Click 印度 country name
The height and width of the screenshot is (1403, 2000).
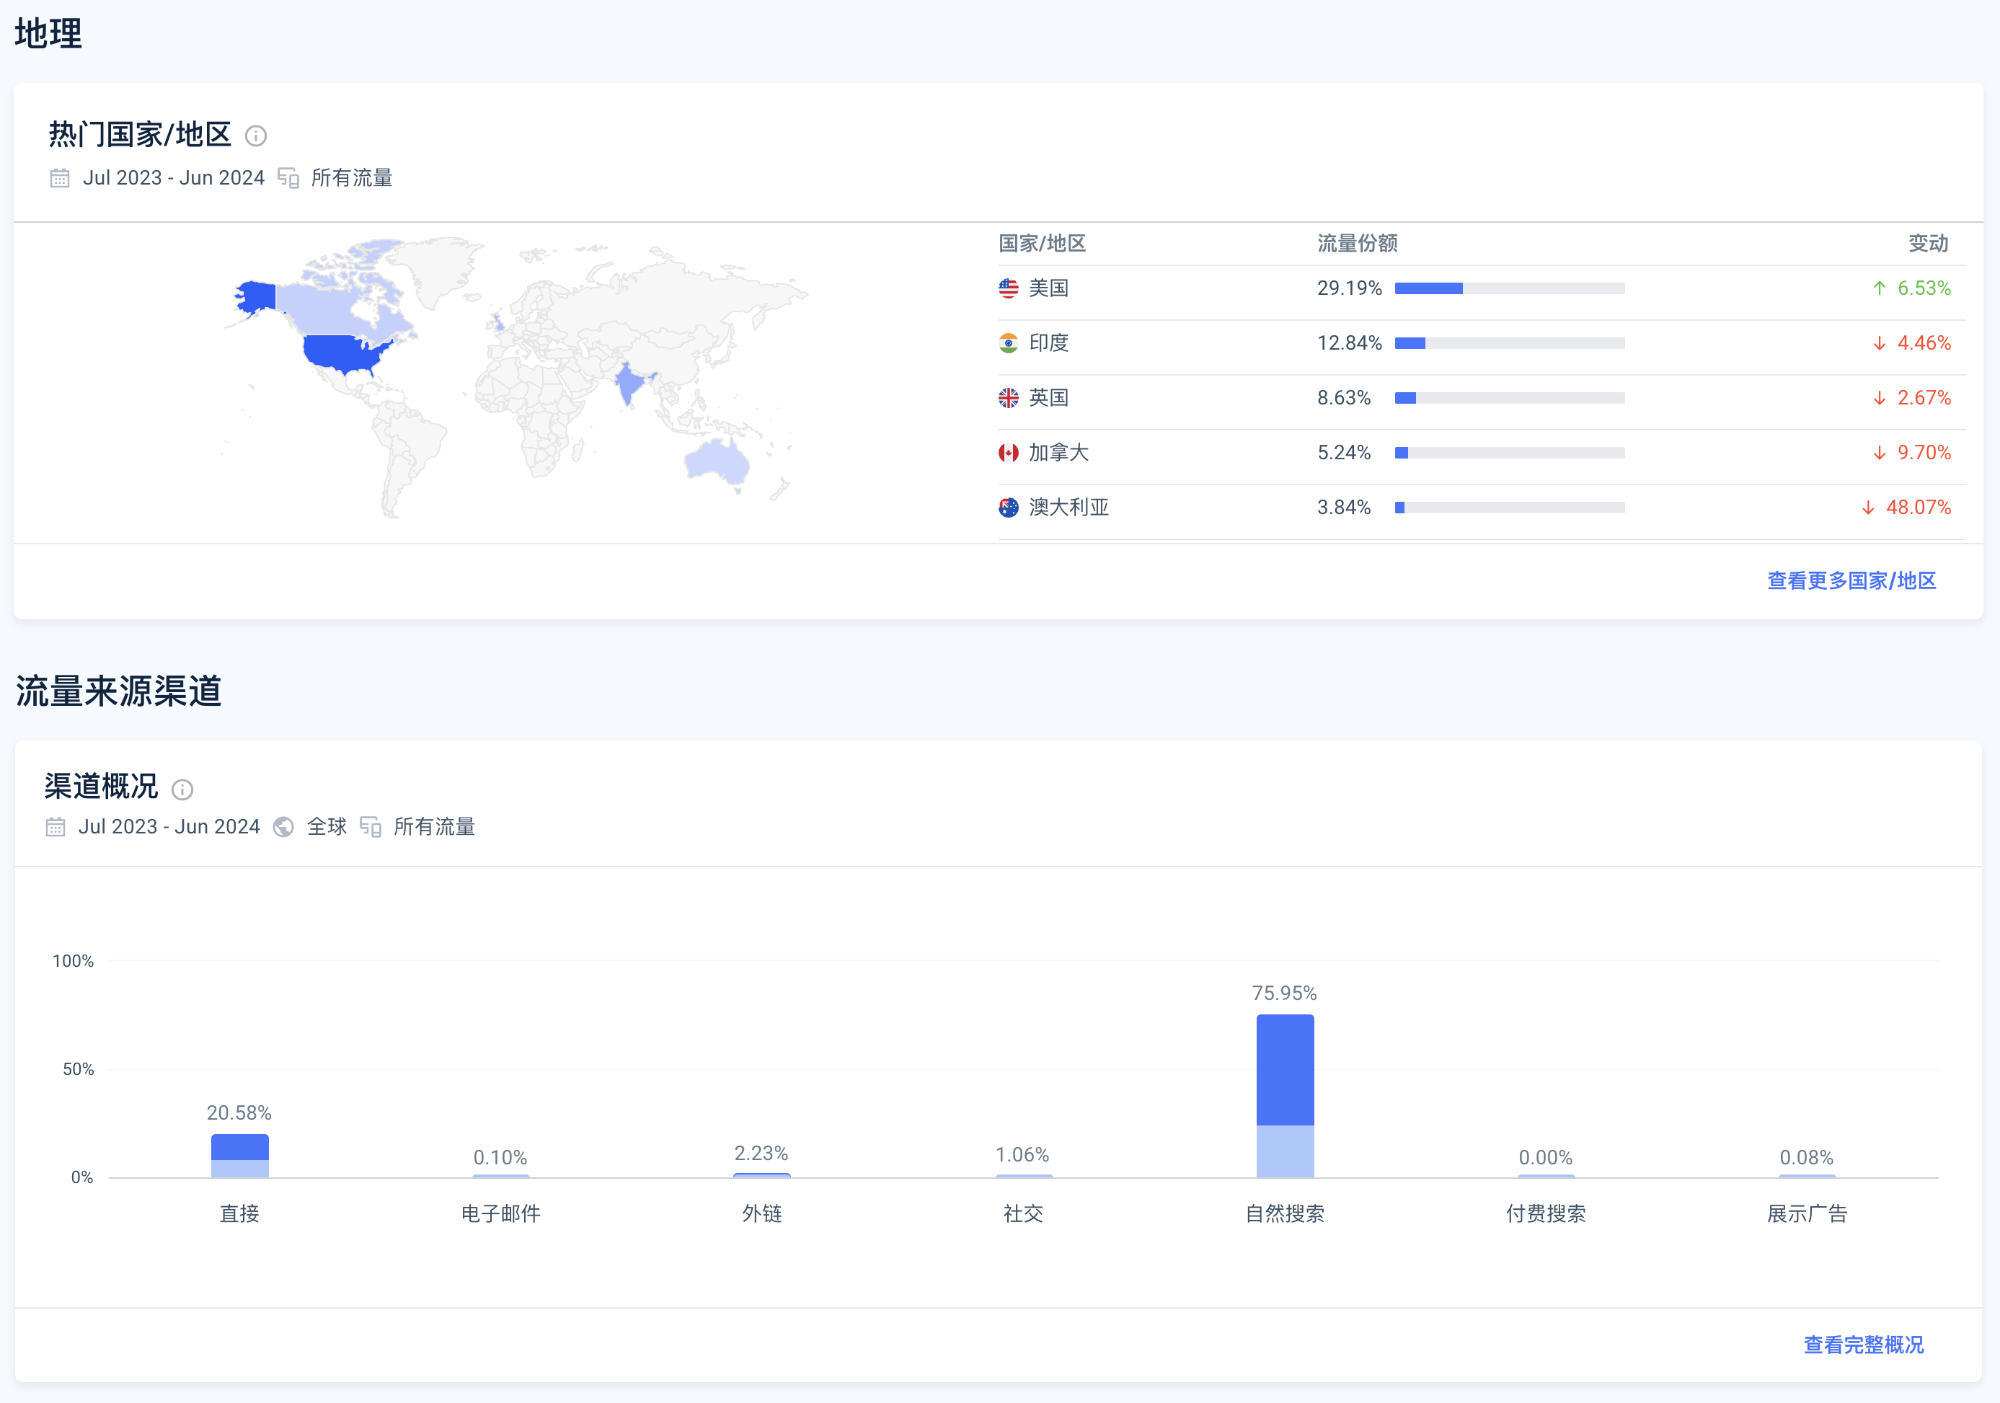click(1048, 343)
